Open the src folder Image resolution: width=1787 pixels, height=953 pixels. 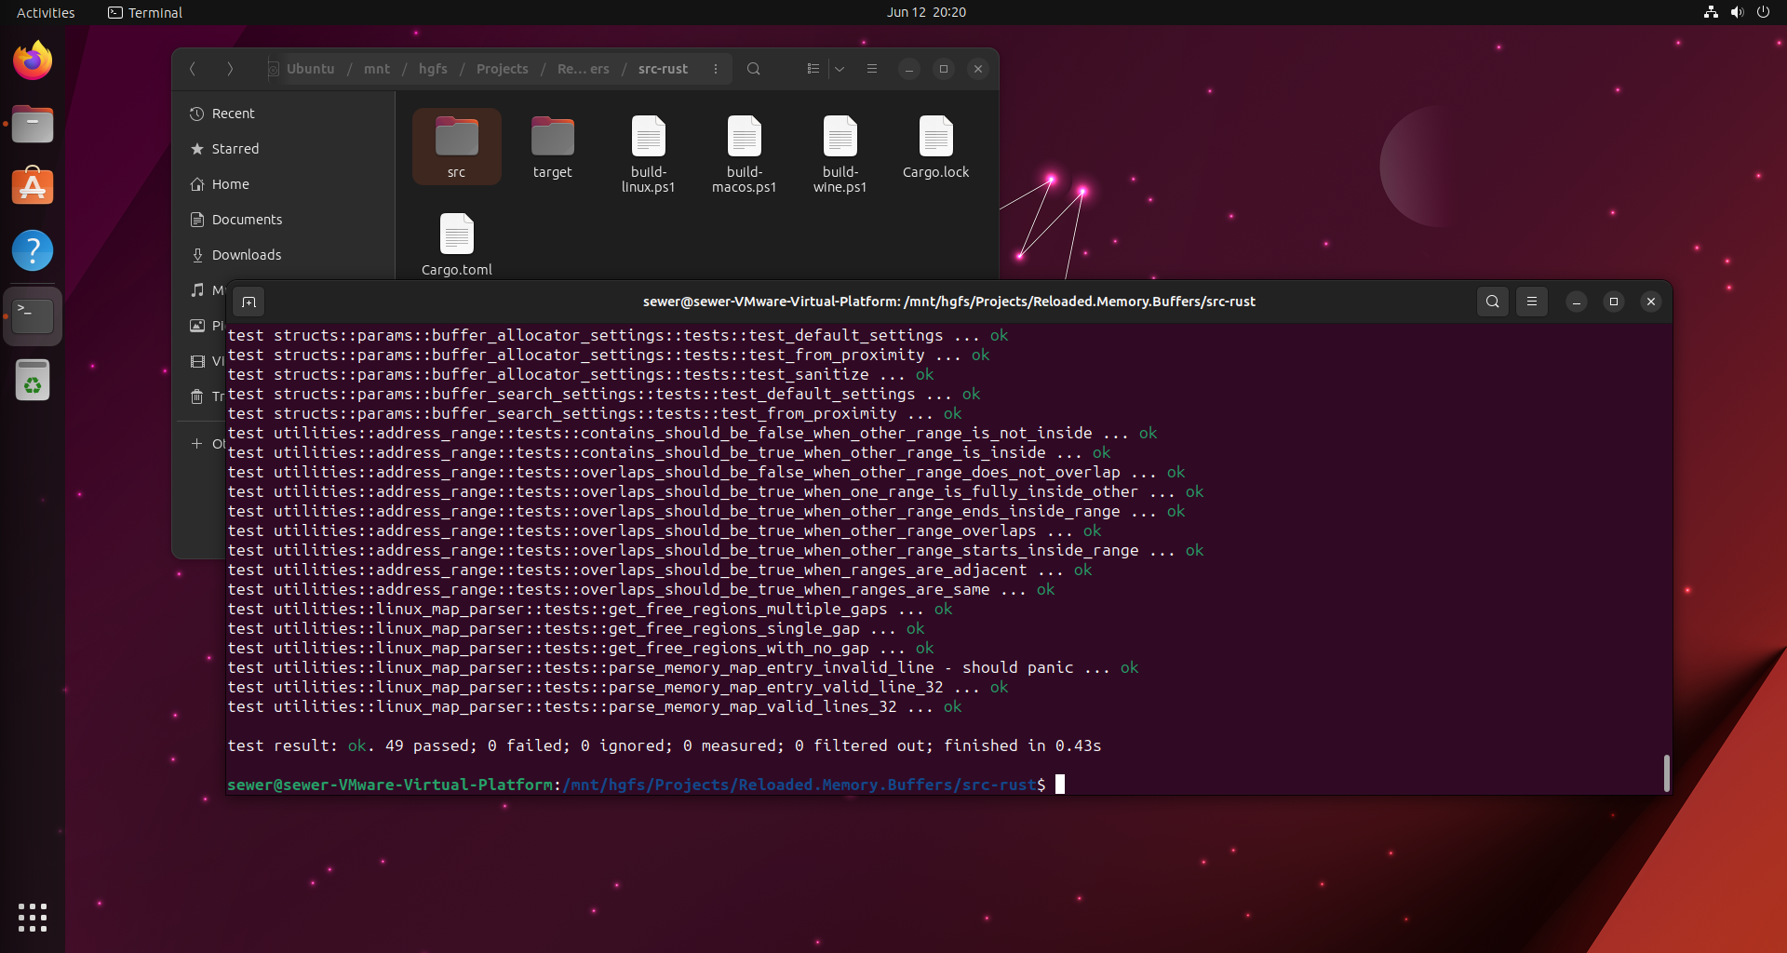[x=456, y=144]
